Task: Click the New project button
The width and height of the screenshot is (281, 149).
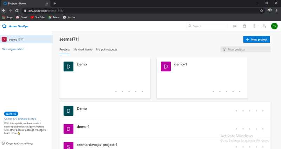Action: tap(256, 40)
